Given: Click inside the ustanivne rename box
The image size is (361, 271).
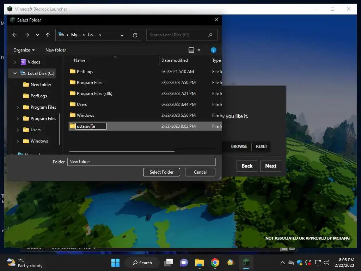Looking at the screenshot, I should [91, 126].
